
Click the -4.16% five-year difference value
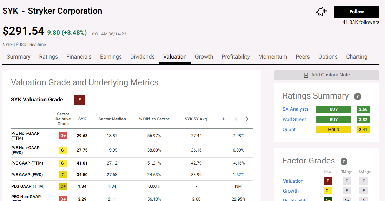click(x=238, y=163)
